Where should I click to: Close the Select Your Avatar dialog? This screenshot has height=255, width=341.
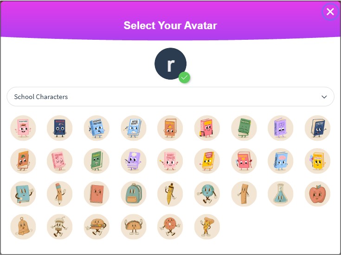[330, 12]
